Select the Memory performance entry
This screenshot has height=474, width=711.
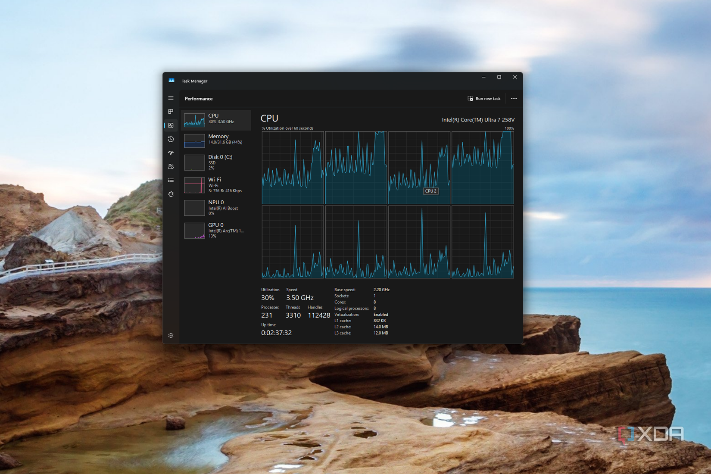tap(216, 140)
